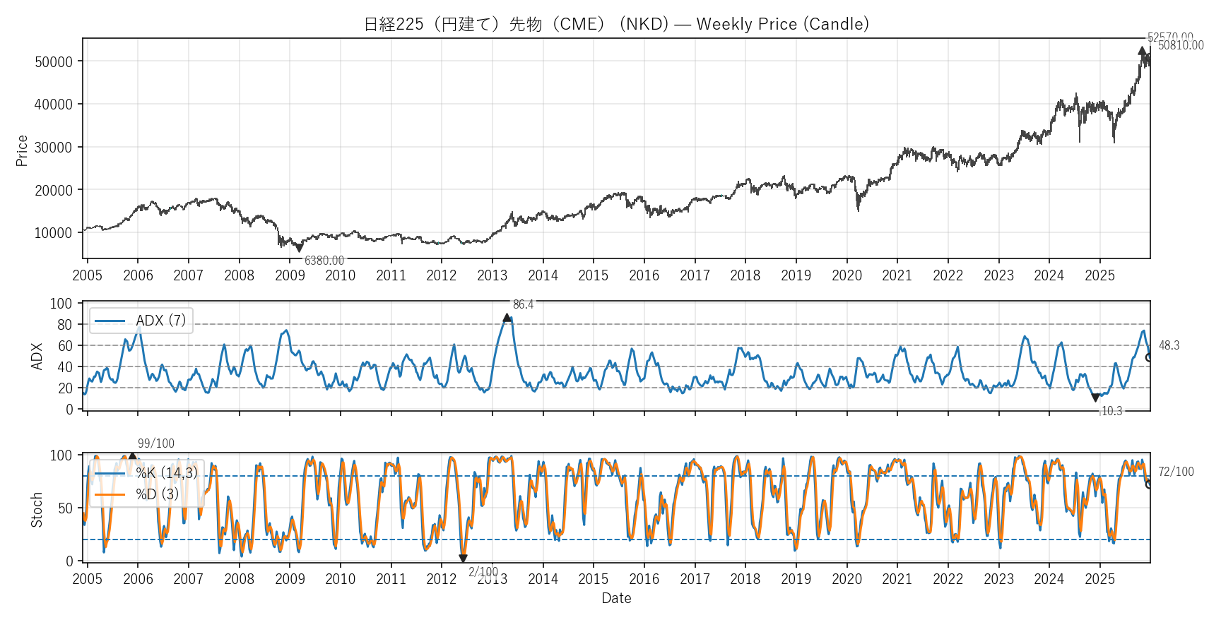The image size is (1221, 620).
Task: Click the latest stochastic value circle marker
Action: (1150, 484)
